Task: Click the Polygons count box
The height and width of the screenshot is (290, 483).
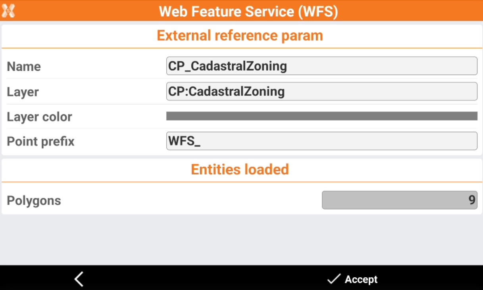Action: click(x=399, y=200)
